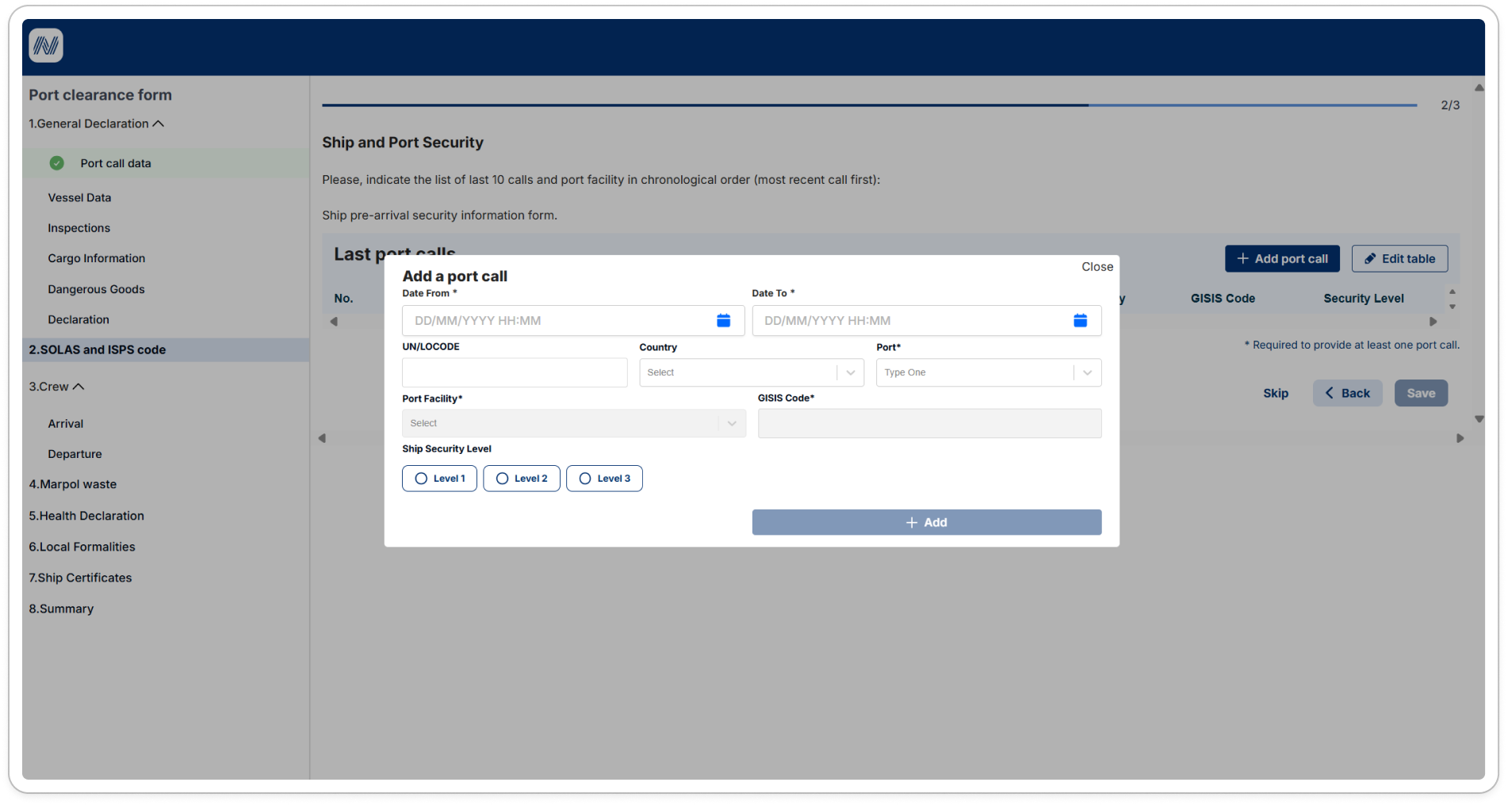
Task: Click the page scroll-down arrow near Save
Action: point(1479,419)
